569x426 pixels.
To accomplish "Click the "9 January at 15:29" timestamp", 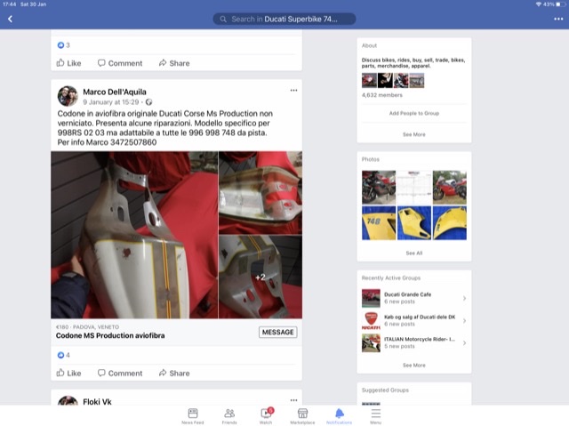I will click(x=110, y=102).
